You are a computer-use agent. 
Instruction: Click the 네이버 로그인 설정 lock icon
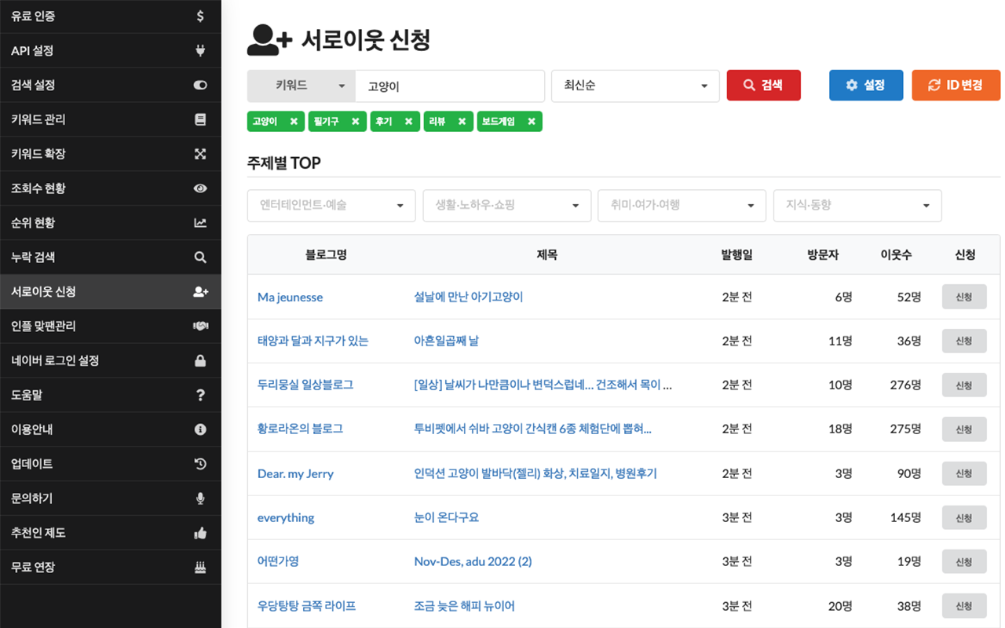[200, 360]
